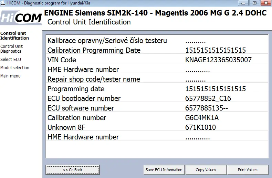Open Model selection from sidebar
Viewport: 272px width, 178px height.
(x=15, y=68)
